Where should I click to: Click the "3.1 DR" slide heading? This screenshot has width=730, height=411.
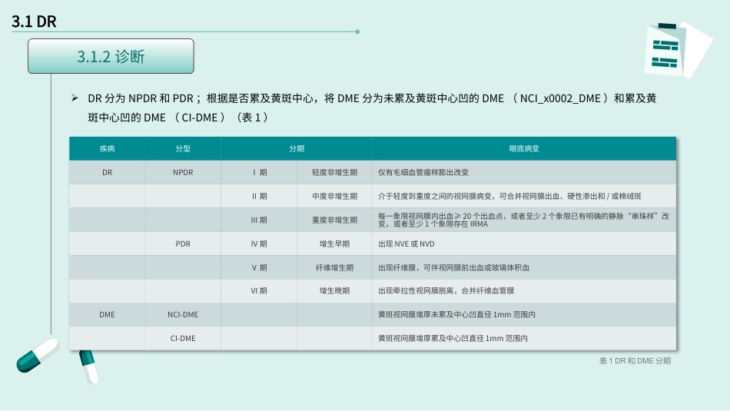(x=34, y=22)
